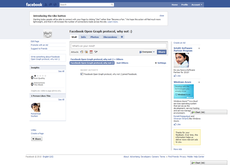Open Developers footer link

(146, 157)
